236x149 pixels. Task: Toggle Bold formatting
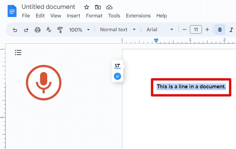pos(220,29)
